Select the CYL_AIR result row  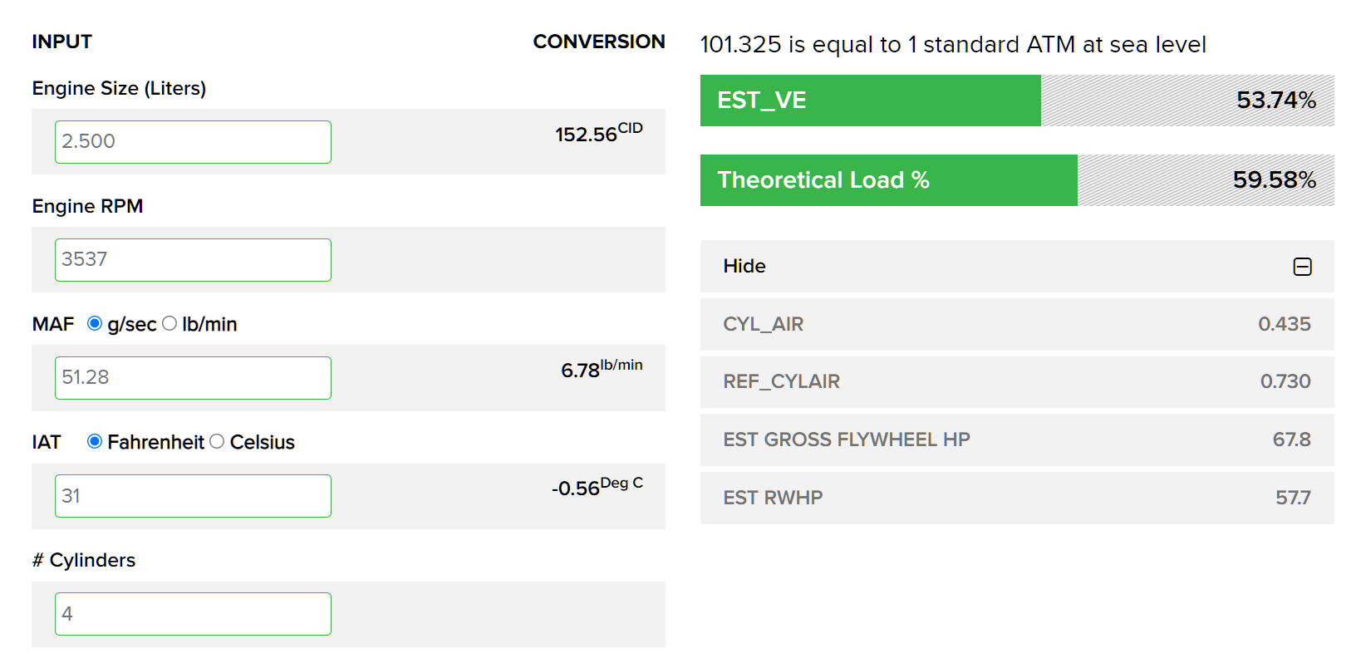(x=1016, y=324)
